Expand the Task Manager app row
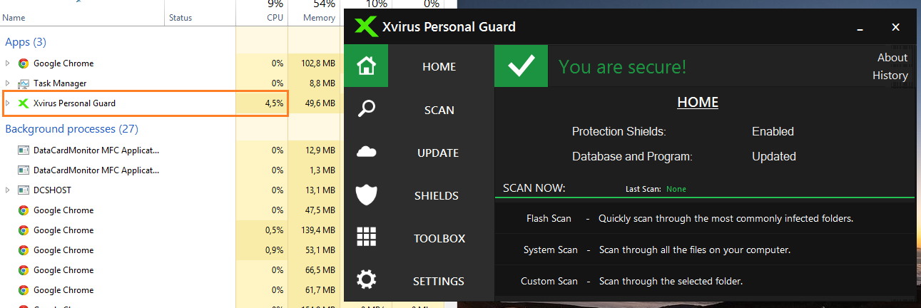The height and width of the screenshot is (308, 921). point(8,83)
